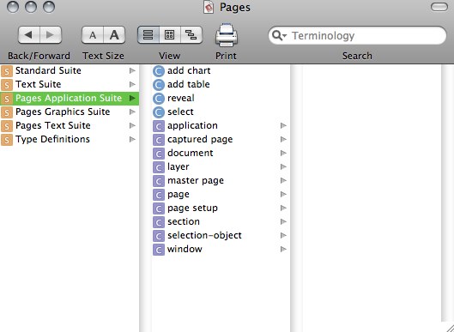Increase text size with large A button

[x=114, y=35]
